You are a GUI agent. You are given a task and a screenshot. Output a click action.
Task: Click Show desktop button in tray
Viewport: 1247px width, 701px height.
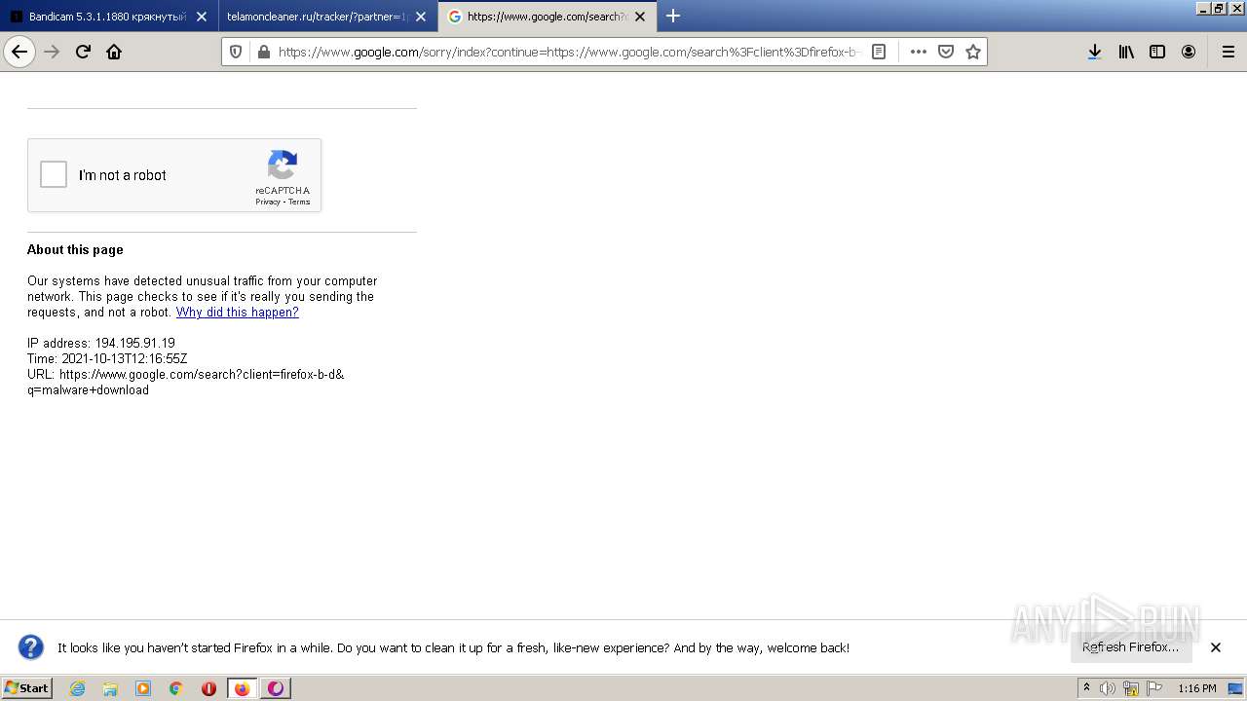1235,688
